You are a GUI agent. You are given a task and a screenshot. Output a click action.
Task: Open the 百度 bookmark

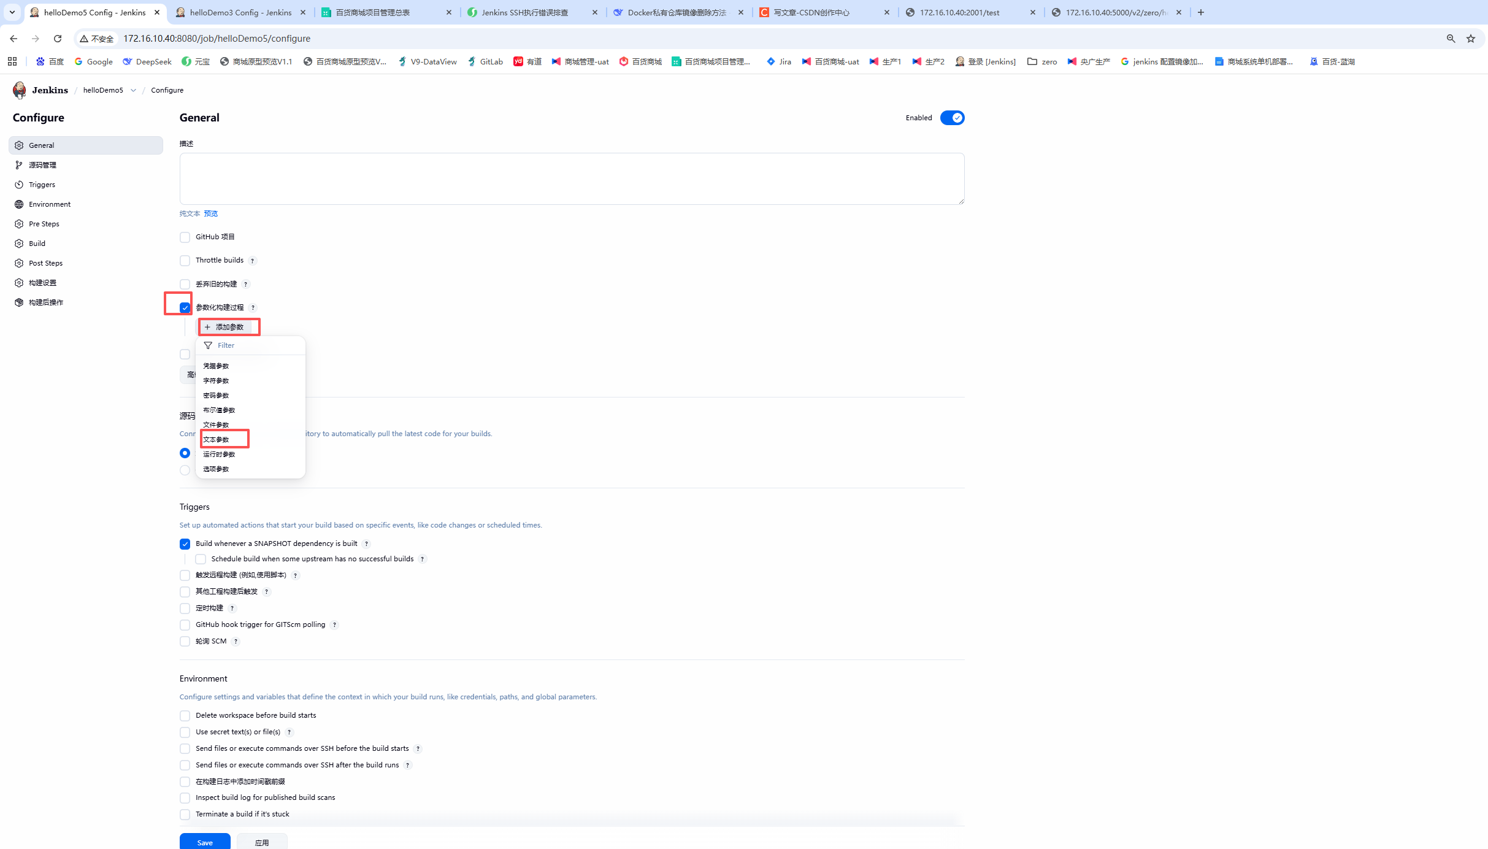pos(50,61)
